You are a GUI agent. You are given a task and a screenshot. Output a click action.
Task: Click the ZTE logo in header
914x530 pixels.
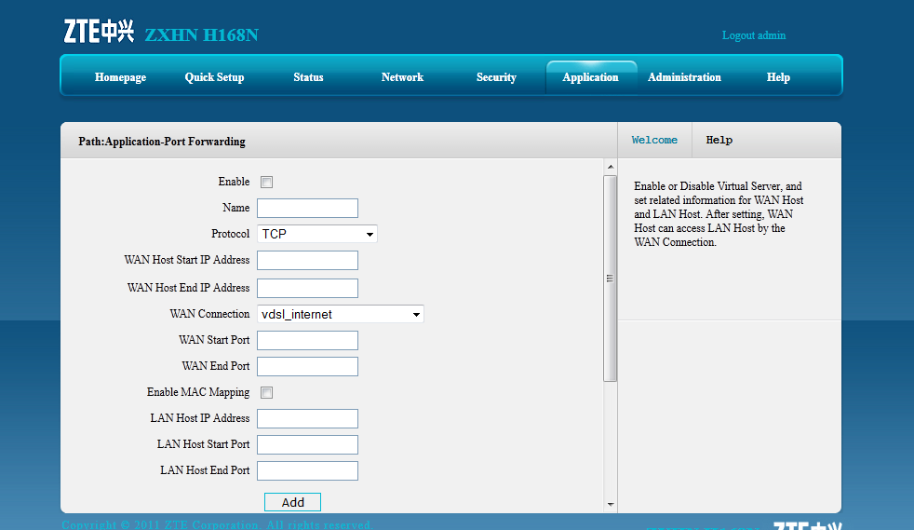(x=99, y=32)
